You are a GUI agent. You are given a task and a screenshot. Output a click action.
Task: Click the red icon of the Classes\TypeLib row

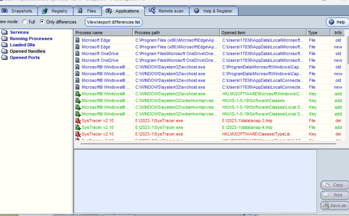78,134
